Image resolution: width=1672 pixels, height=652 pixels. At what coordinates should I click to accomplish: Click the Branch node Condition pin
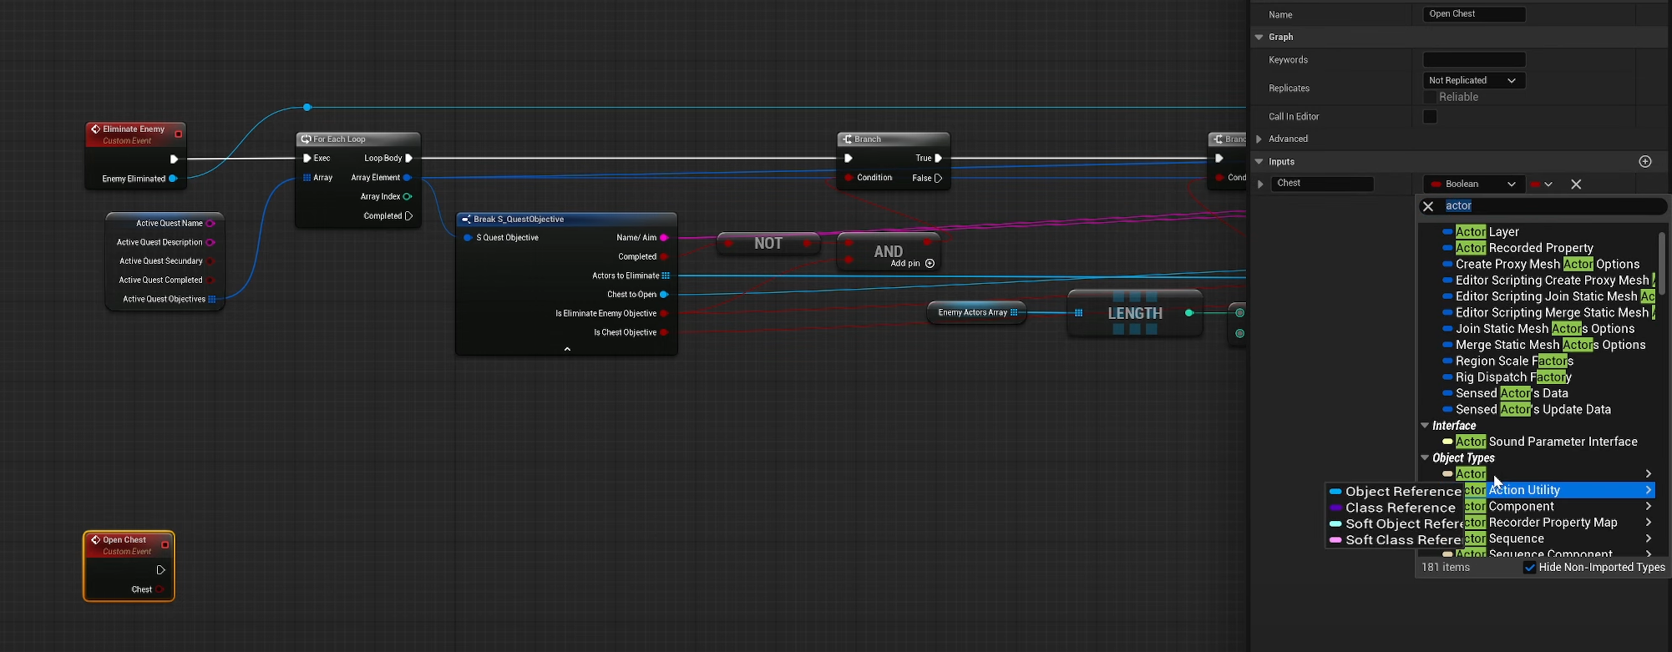coord(849,178)
